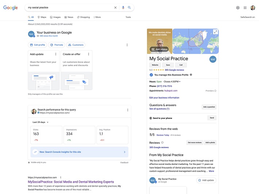The image size is (259, 194).
Task: Click the blue search magnifier icon
Action: (x=129, y=8)
